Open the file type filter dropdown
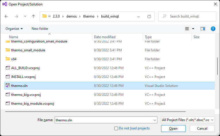 coord(188,120)
